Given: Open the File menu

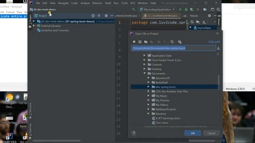Looking at the screenshot, I should coord(38,3).
